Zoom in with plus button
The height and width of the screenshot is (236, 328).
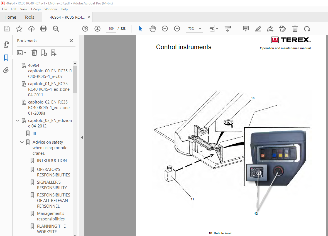[x=177, y=29]
